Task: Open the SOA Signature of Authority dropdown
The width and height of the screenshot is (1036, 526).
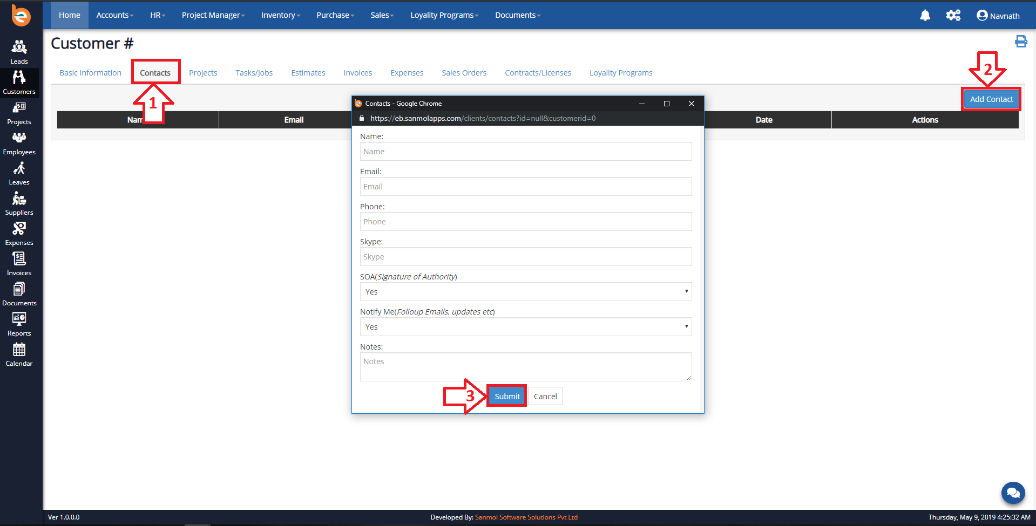Action: (x=526, y=292)
